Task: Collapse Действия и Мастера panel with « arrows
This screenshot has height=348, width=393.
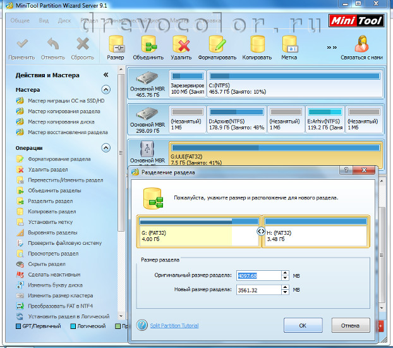Action: point(106,75)
